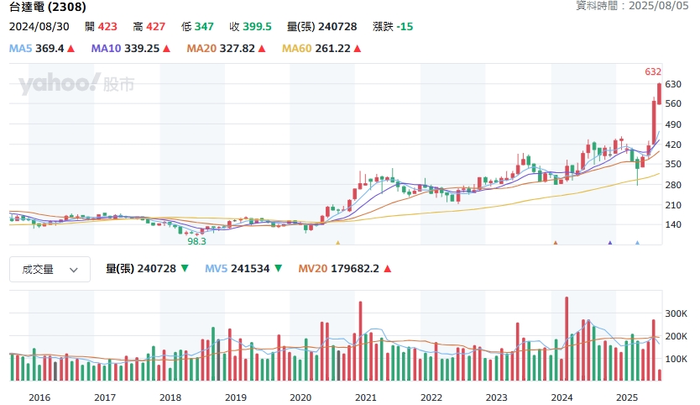Click the red triangle next to MA5

pyautogui.click(x=71, y=49)
